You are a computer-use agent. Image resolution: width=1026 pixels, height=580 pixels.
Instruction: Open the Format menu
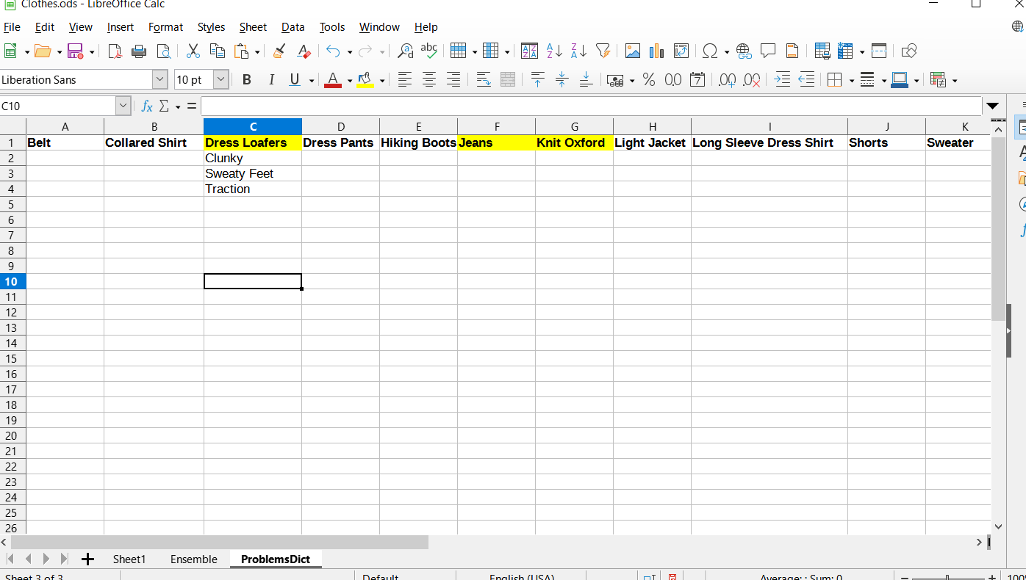point(165,27)
